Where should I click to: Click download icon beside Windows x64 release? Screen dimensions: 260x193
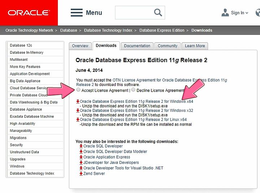click(x=78, y=101)
